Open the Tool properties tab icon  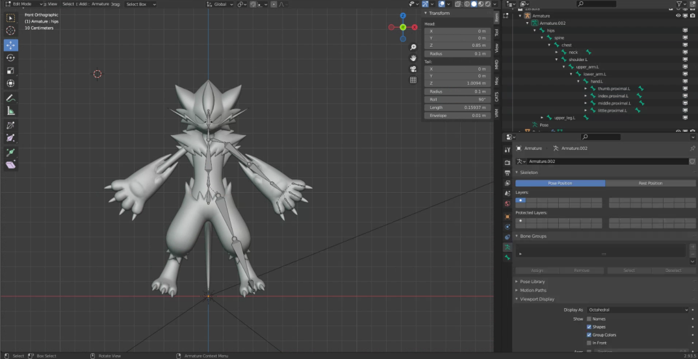pyautogui.click(x=508, y=150)
